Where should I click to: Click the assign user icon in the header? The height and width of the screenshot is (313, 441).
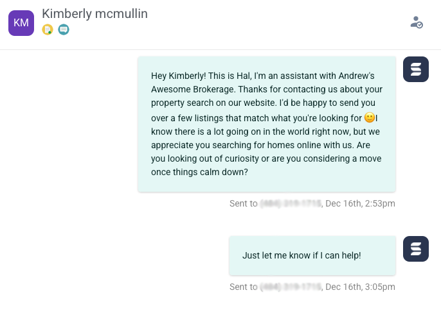pos(417,22)
